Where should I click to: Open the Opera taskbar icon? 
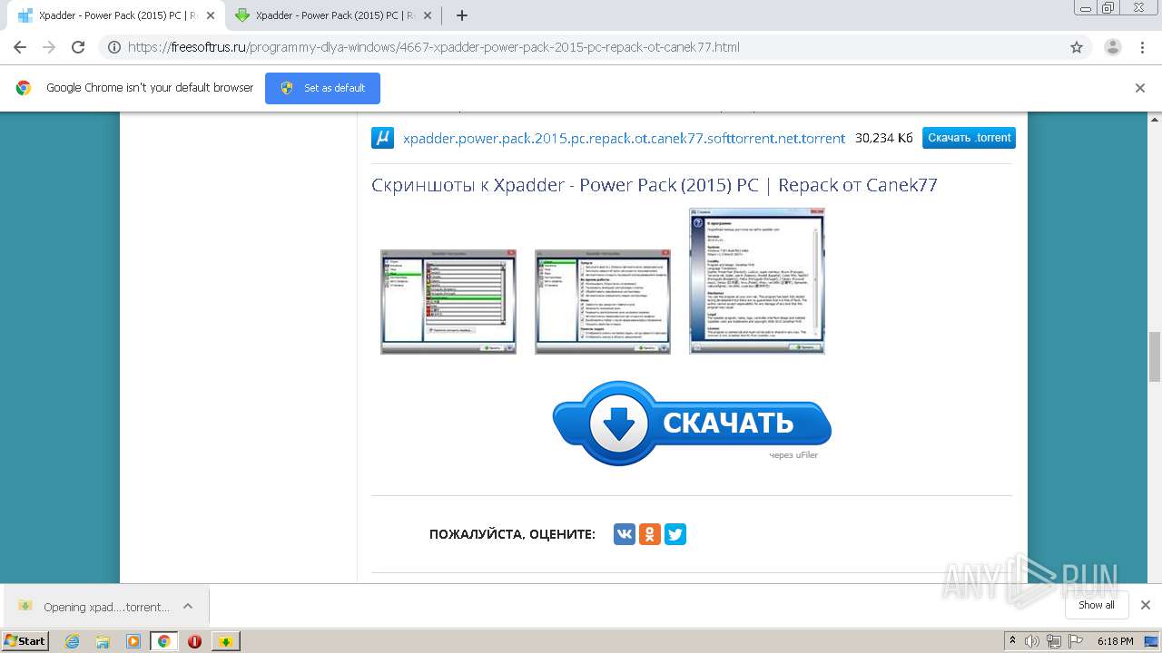point(194,641)
